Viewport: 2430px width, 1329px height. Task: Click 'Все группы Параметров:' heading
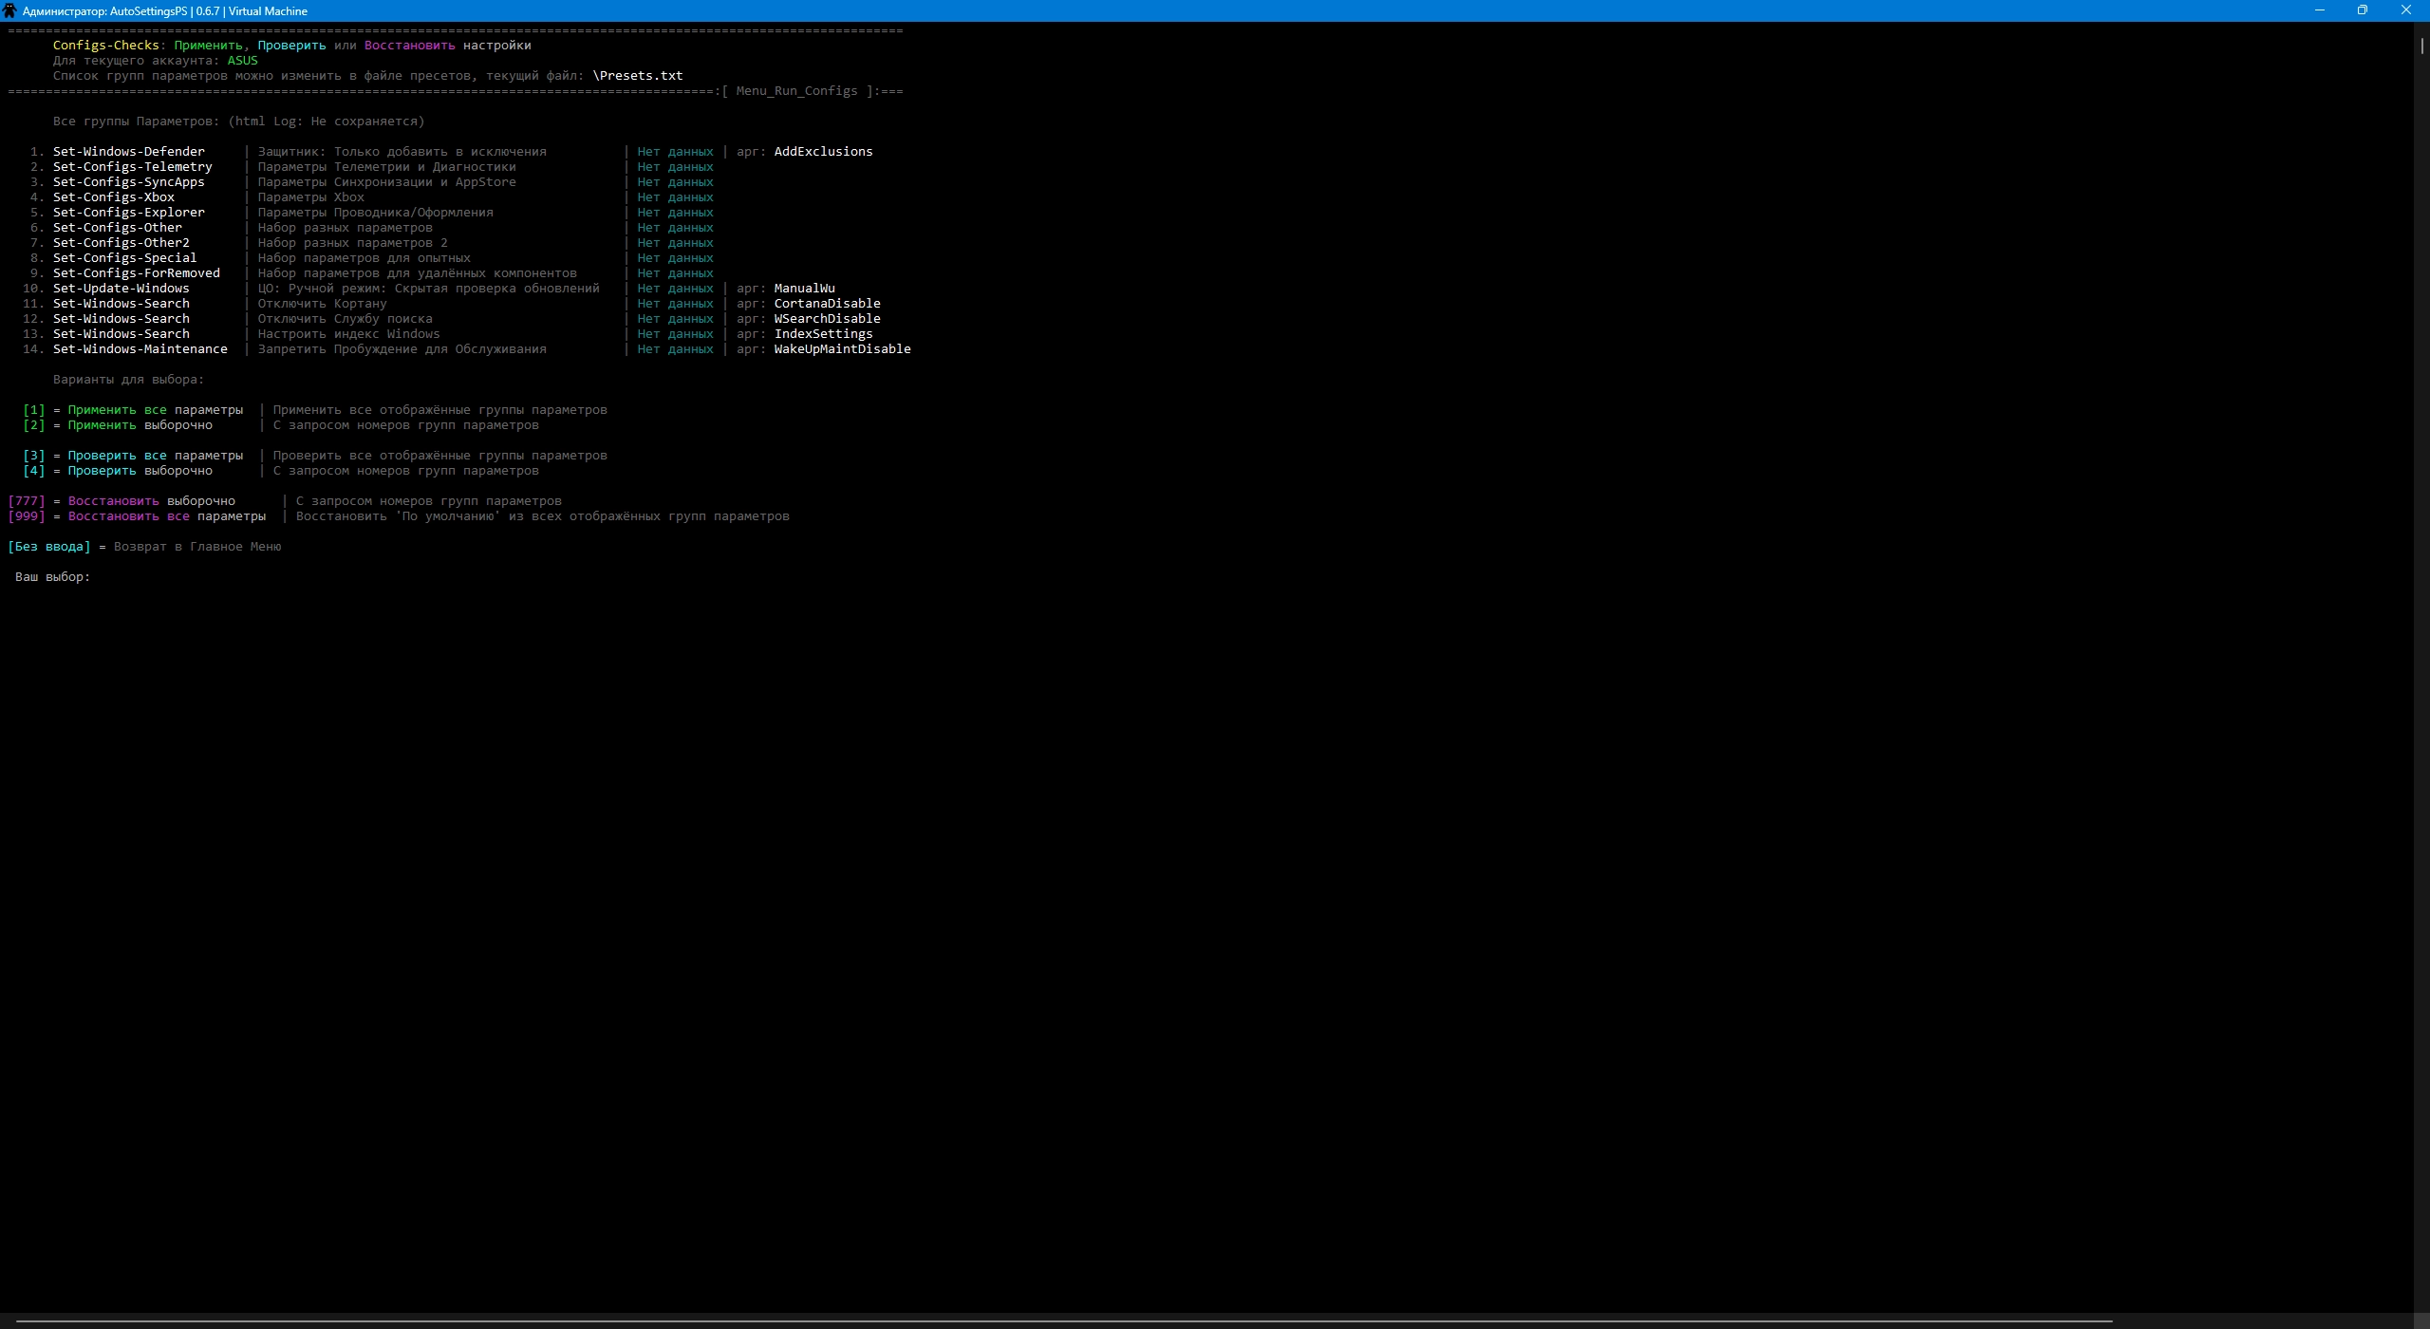137,122
